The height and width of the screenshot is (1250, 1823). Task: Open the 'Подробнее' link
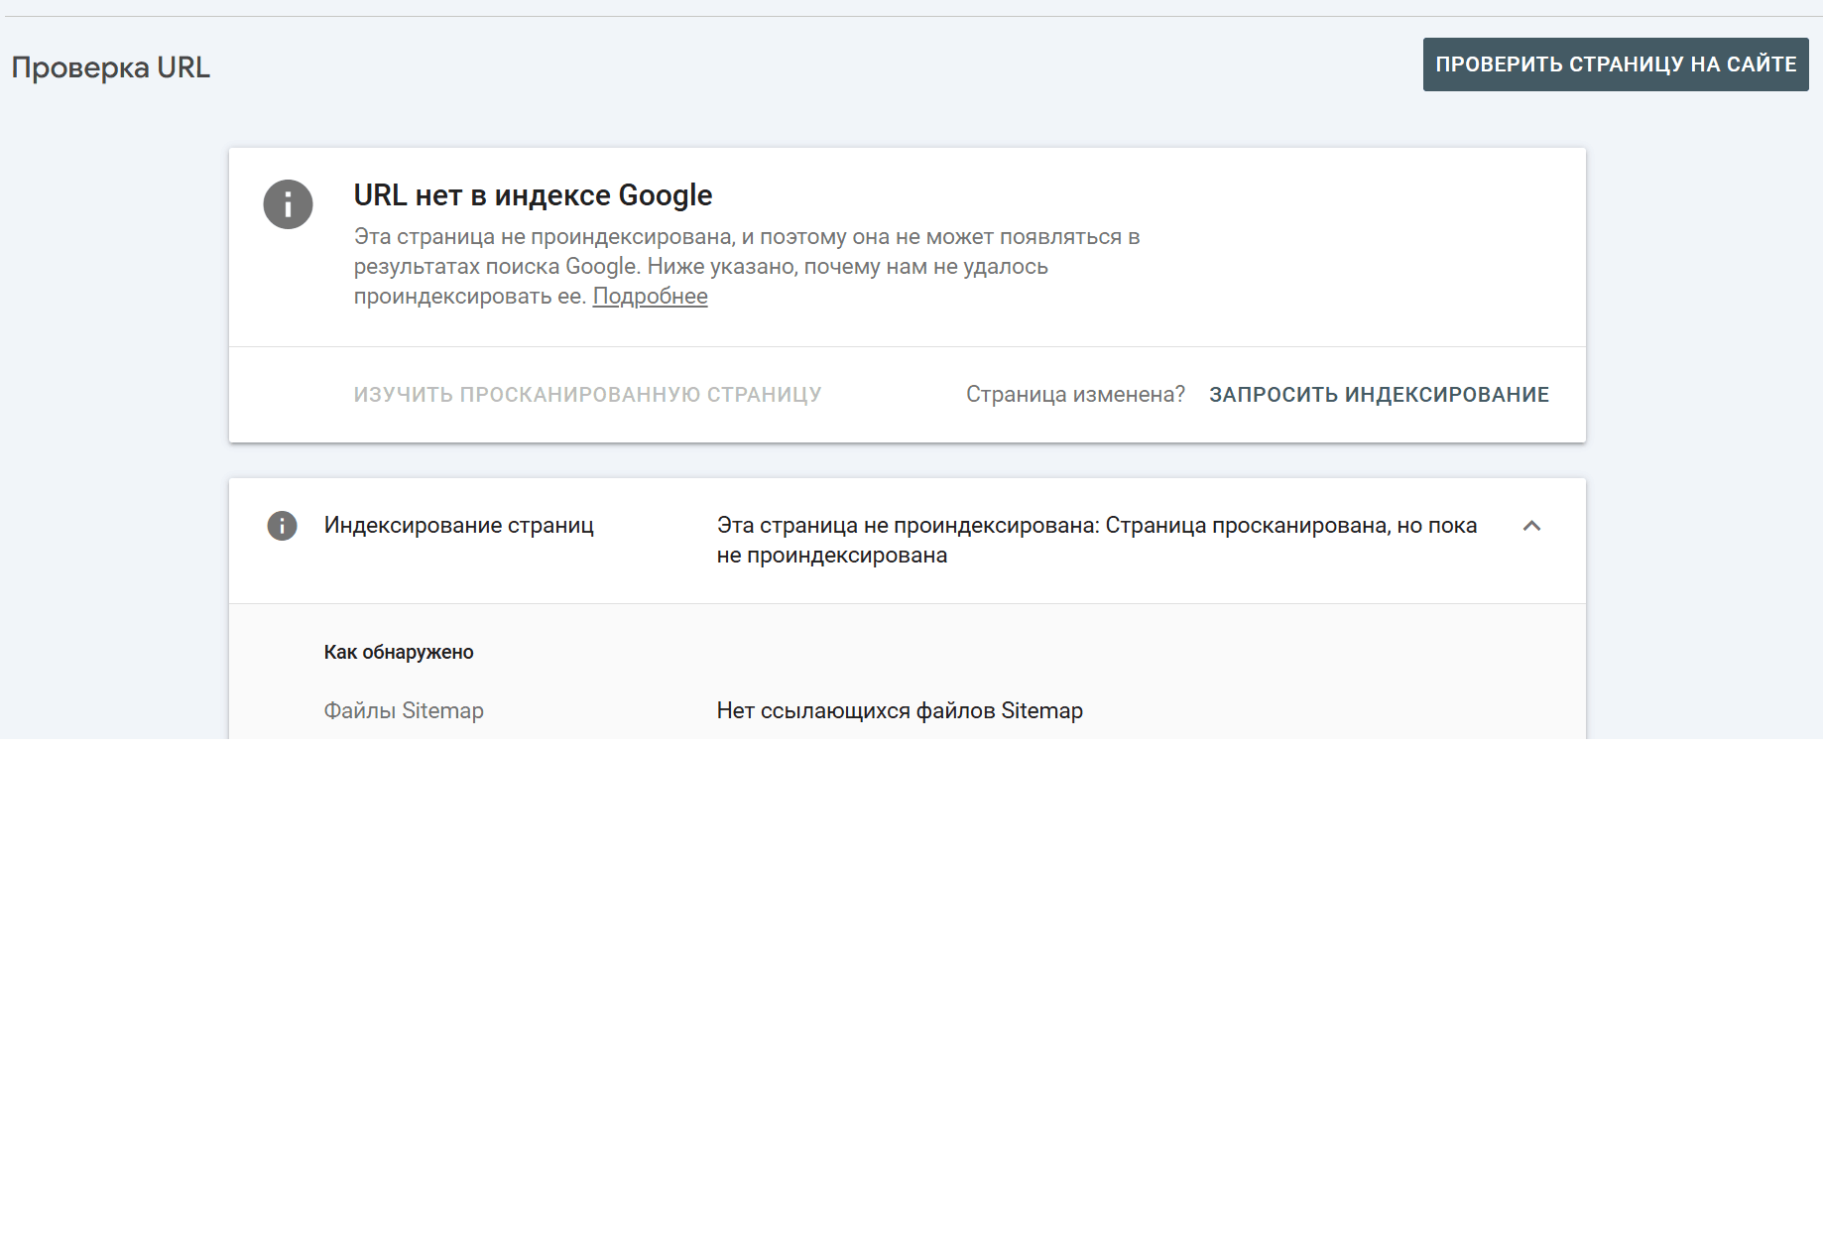pos(650,297)
